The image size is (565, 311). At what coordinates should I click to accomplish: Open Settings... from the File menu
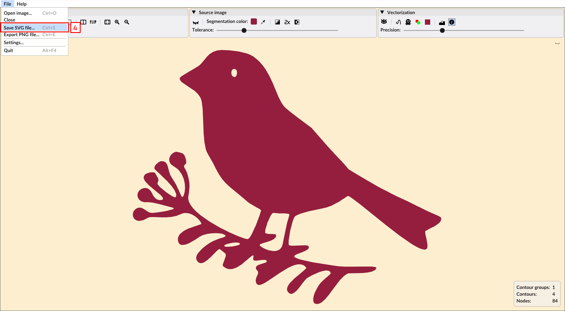(x=34, y=42)
